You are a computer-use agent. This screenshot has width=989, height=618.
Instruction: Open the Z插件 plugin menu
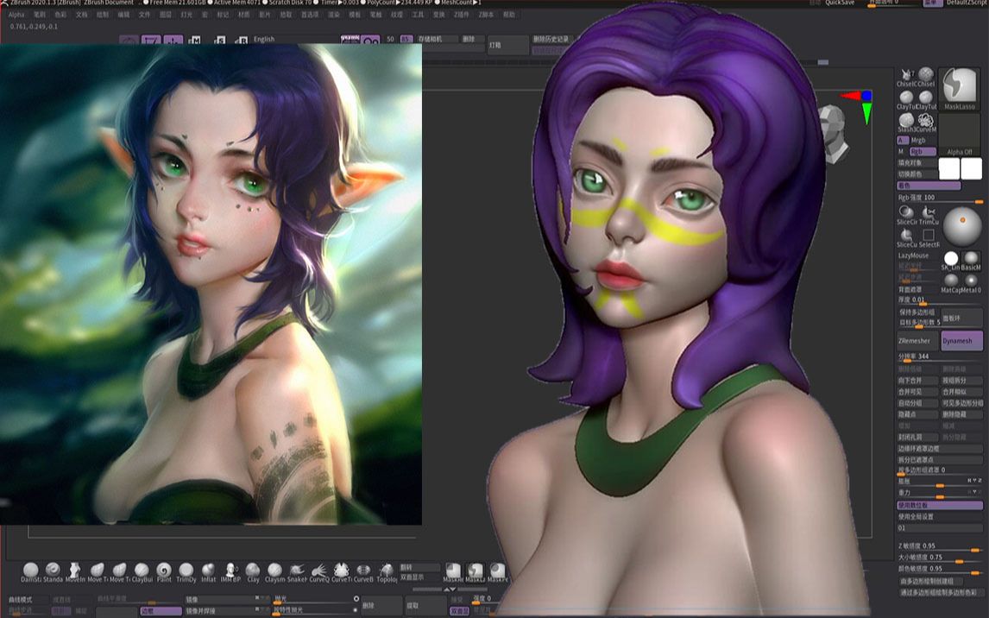point(462,15)
